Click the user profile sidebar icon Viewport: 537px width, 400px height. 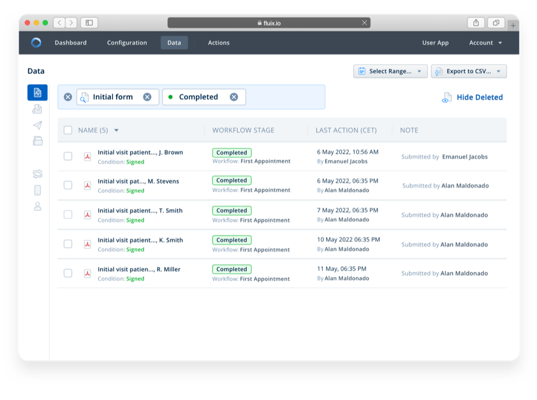pyautogui.click(x=38, y=207)
